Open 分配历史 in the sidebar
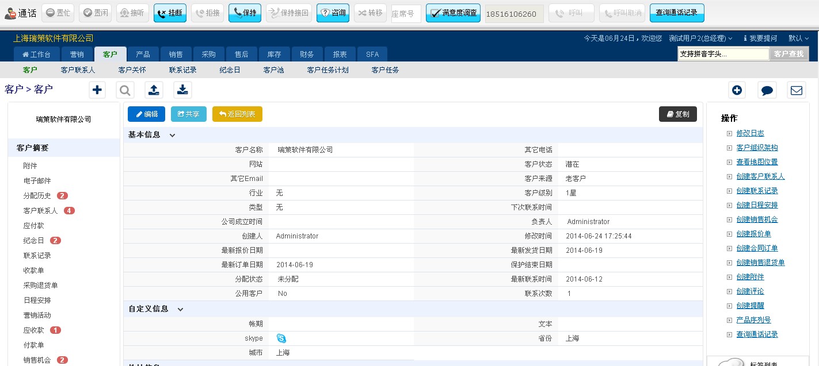Image resolution: width=819 pixels, height=366 pixels. (37, 196)
